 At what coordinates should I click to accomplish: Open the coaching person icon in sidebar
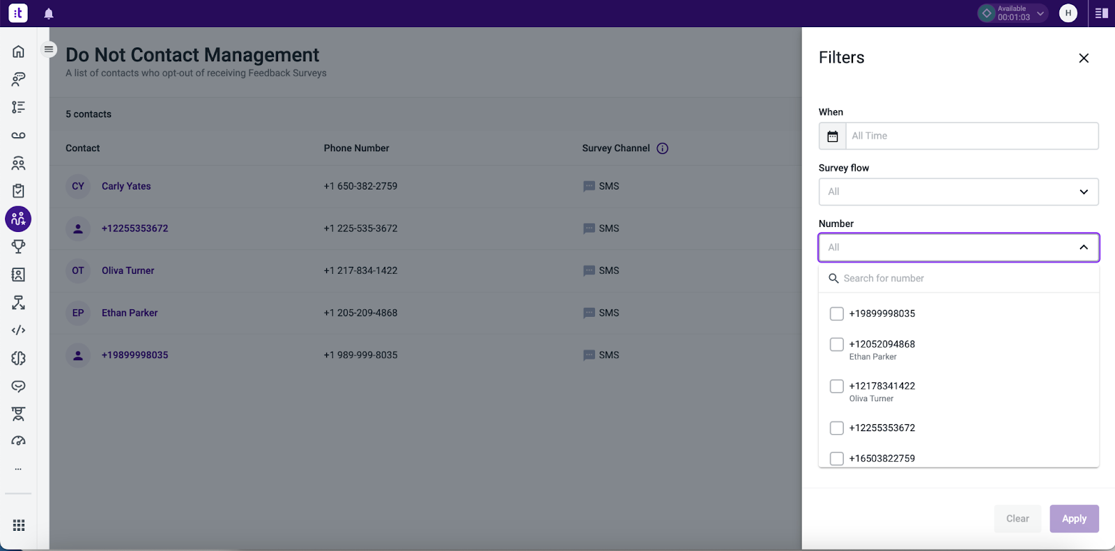pyautogui.click(x=18, y=414)
